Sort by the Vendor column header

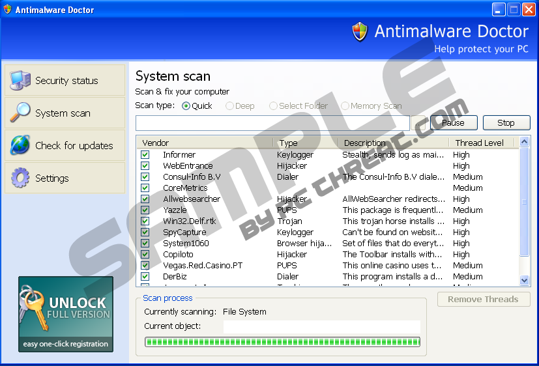(x=205, y=143)
